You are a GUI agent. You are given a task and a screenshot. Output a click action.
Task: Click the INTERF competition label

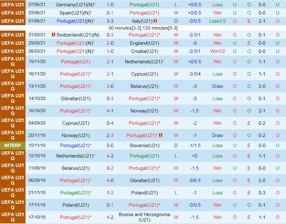tap(13, 146)
